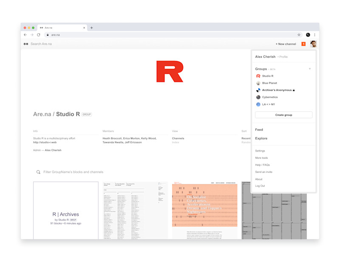Open Help / FAQs in the menu
The image size is (340, 262).
tap(262, 165)
